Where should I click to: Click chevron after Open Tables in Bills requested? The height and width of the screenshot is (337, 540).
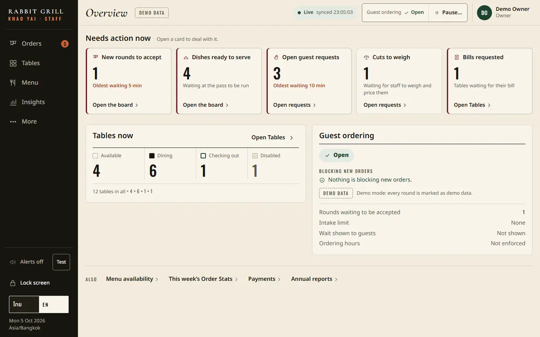(489, 105)
